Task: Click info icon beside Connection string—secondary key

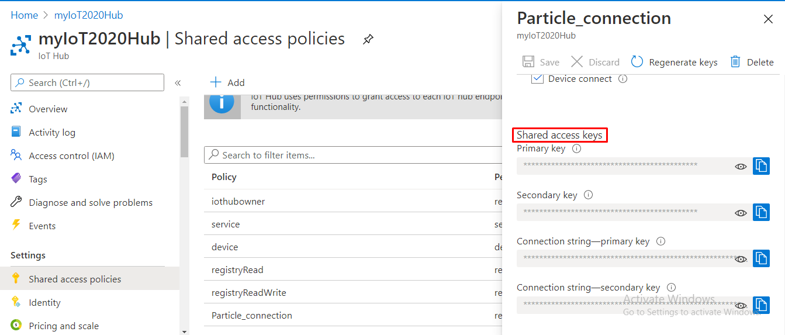Action: click(x=672, y=288)
